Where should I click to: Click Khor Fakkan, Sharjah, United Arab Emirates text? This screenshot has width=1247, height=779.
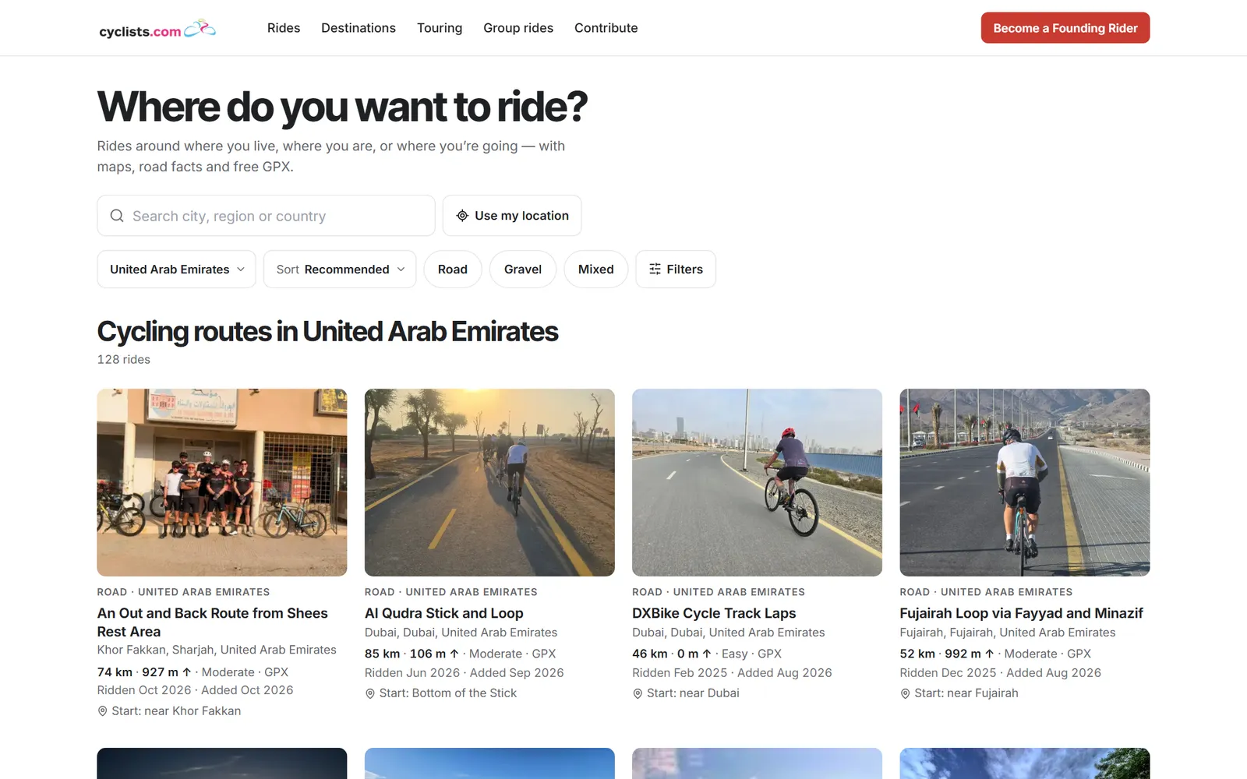217,650
